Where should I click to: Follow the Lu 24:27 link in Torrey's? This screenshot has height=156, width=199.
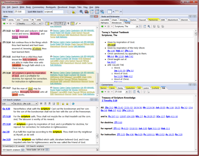[x=112, y=62]
